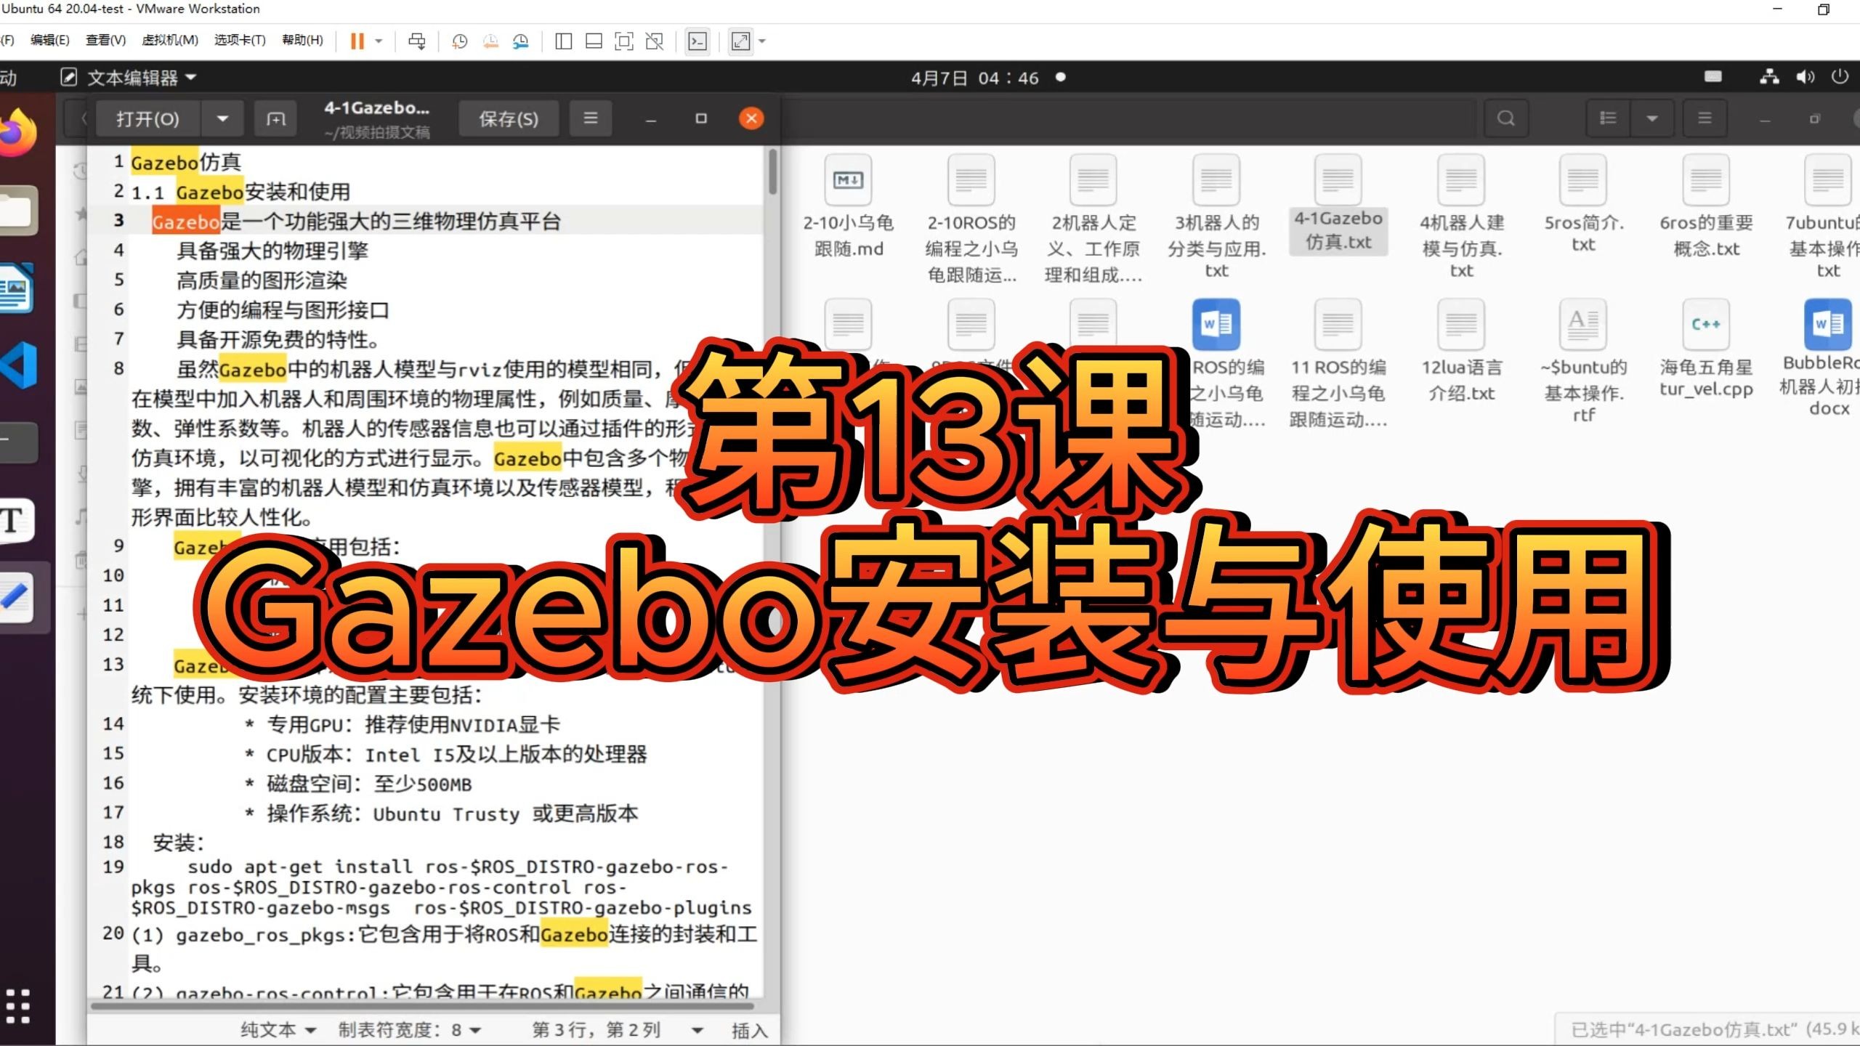Open the 帮助(H) menu in VMware
1860x1046 pixels.
[303, 40]
